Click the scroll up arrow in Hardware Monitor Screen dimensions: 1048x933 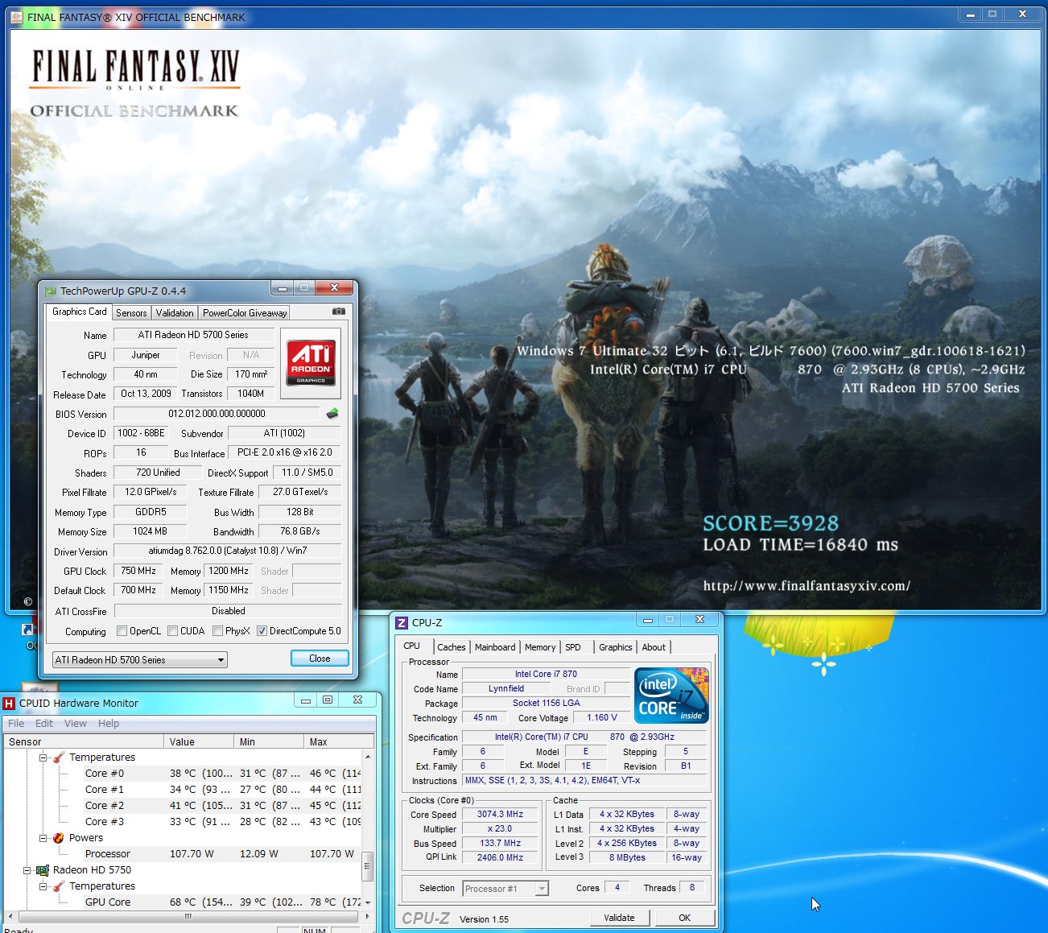(368, 757)
